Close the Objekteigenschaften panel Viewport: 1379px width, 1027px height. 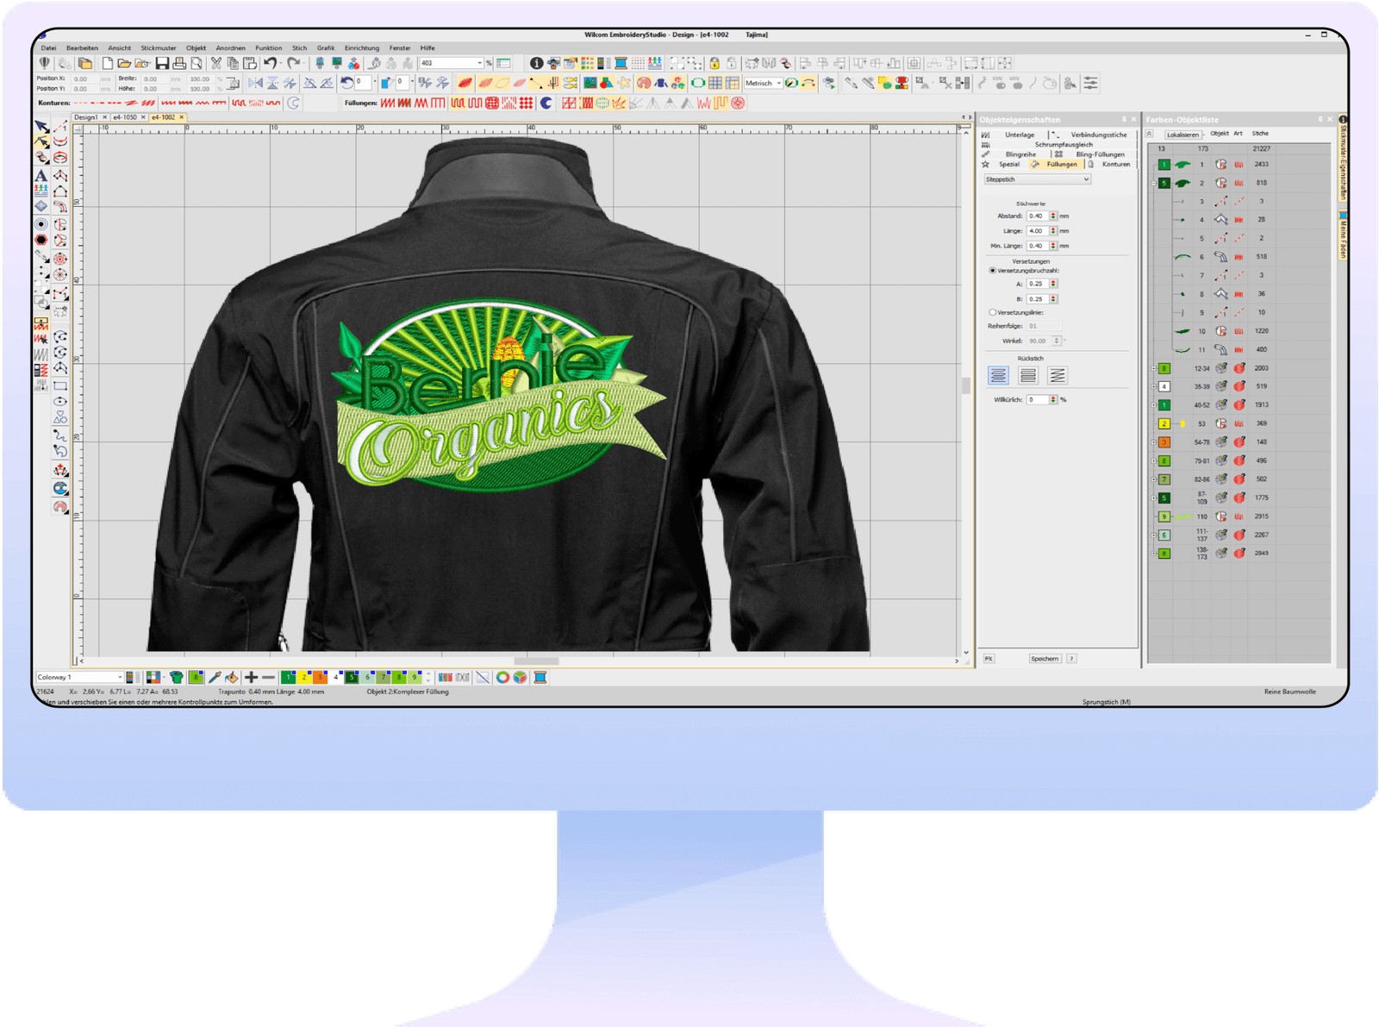tap(1133, 119)
